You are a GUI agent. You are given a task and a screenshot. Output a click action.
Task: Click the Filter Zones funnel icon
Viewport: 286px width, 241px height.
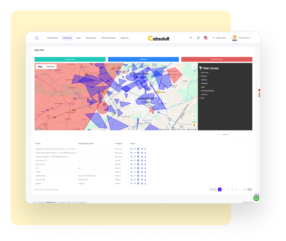point(201,68)
